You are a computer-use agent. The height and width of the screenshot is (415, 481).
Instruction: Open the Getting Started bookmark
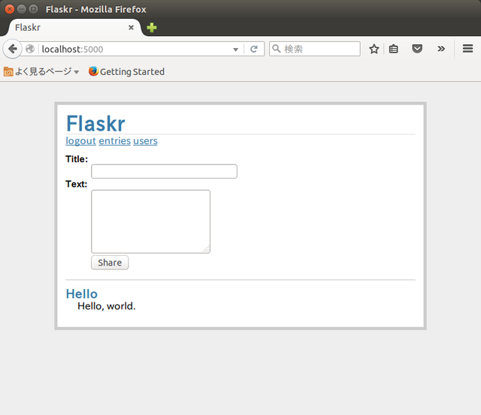point(126,71)
